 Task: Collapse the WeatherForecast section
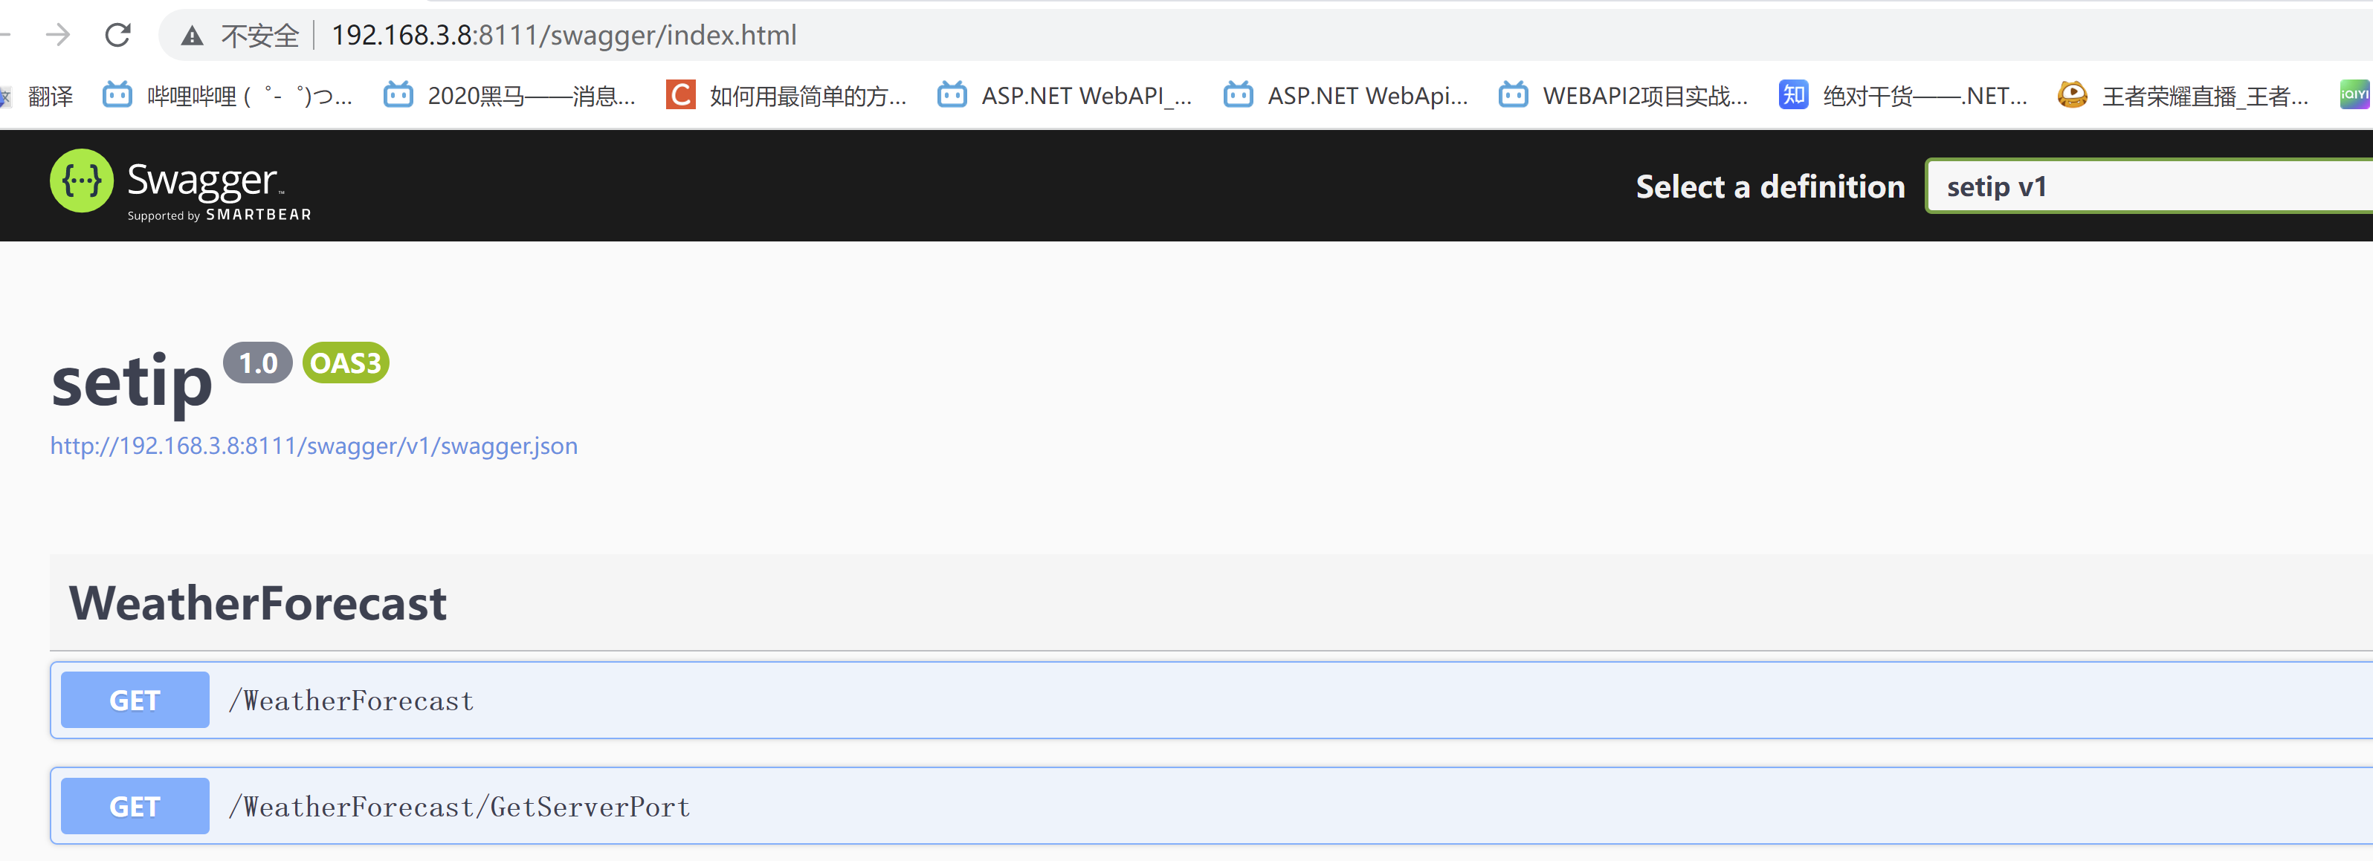click(x=257, y=602)
